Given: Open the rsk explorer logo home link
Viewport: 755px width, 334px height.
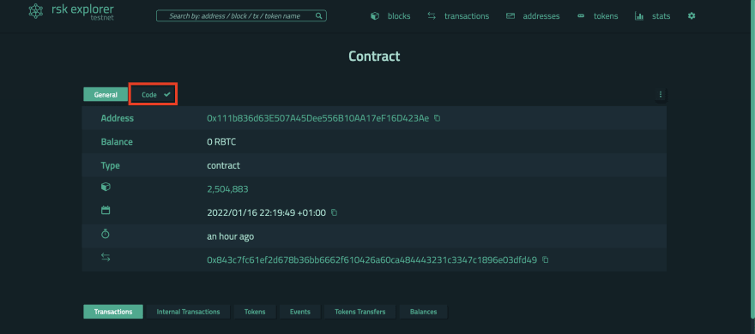Looking at the screenshot, I should 71,11.
